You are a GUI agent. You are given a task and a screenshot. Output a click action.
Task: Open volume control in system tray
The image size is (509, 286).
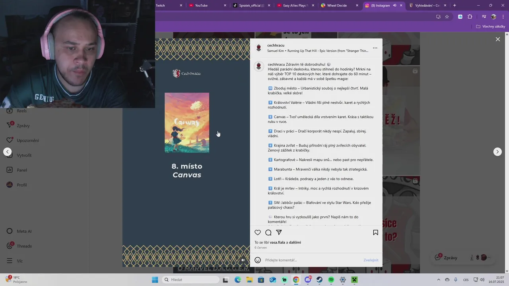(482, 280)
